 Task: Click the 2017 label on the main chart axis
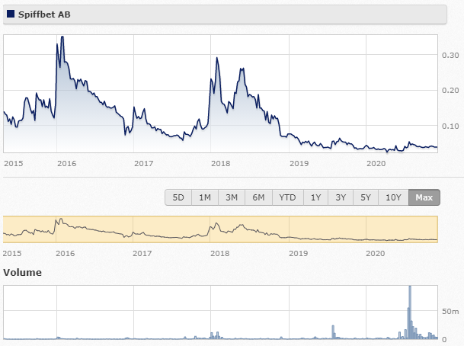[x=143, y=163]
